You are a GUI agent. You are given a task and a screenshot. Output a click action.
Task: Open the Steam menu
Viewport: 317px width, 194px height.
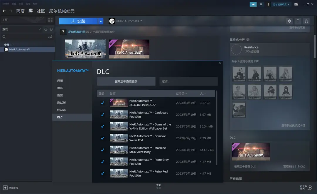(x=6, y=4)
